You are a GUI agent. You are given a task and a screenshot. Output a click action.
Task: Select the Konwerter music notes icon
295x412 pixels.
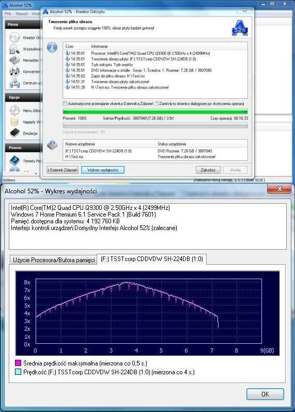pyautogui.click(x=14, y=71)
